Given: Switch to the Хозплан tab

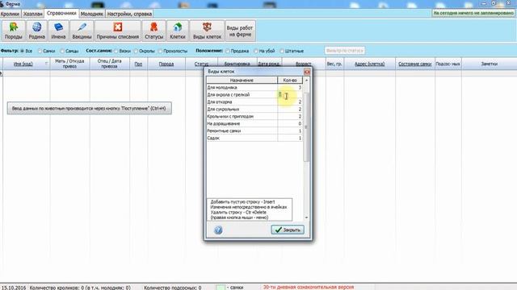Looking at the screenshot, I should pos(33,14).
